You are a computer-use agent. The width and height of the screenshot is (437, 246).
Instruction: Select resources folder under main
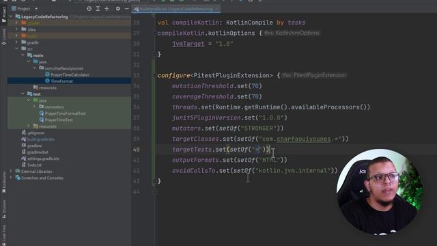[x=48, y=87]
